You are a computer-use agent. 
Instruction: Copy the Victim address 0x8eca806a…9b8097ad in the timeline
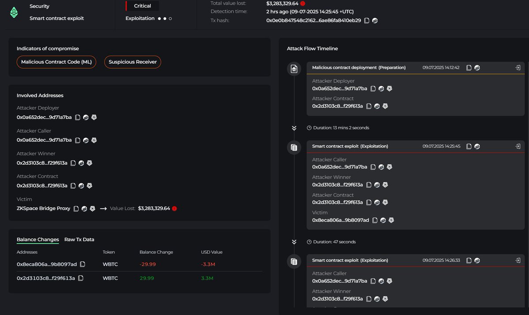(x=375, y=220)
